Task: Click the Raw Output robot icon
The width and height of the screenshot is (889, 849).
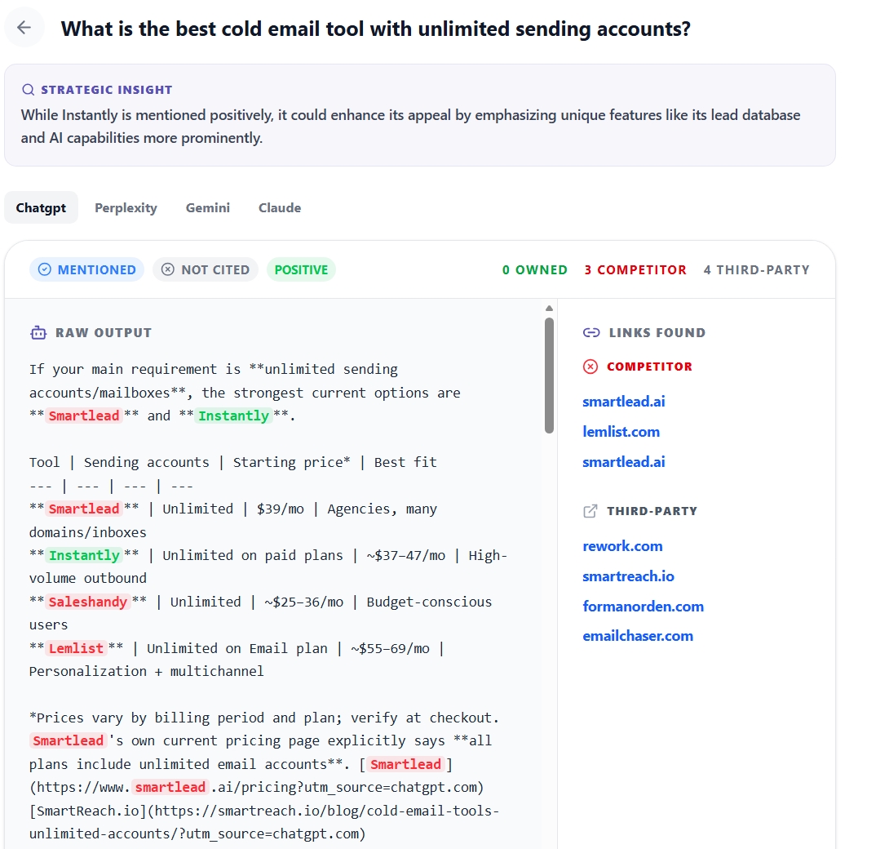Action: 38,332
